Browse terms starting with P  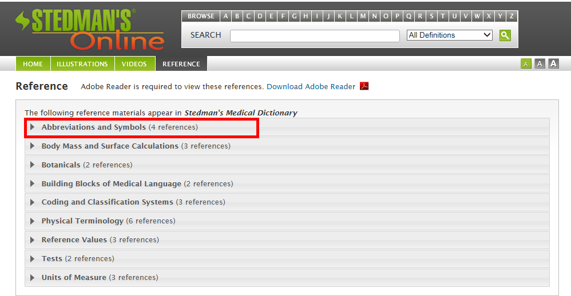coord(397,16)
